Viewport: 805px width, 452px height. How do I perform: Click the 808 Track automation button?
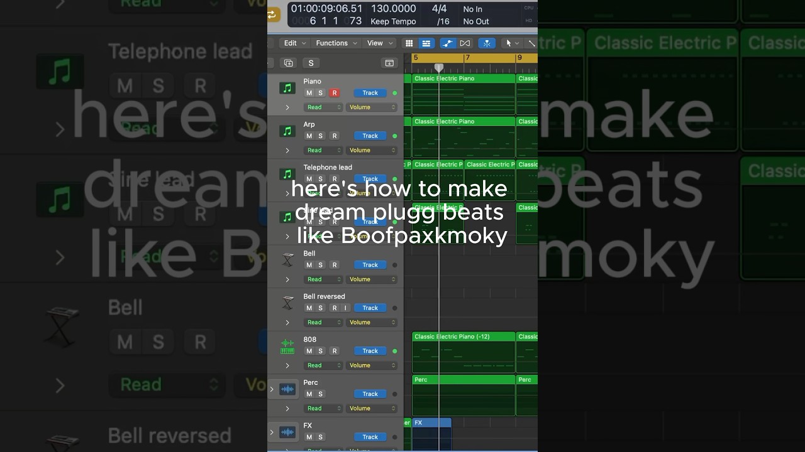pos(370,351)
